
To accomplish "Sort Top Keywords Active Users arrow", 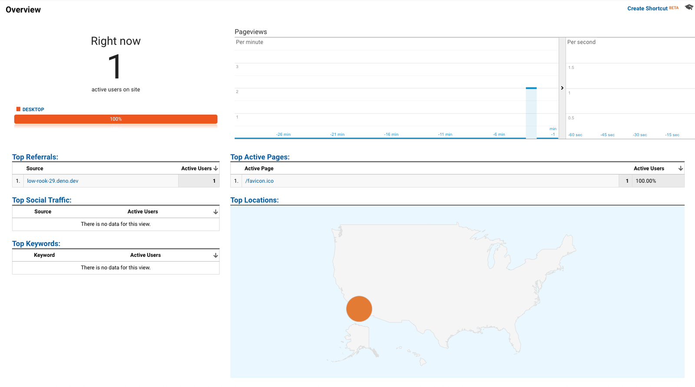I will pyautogui.click(x=215, y=255).
